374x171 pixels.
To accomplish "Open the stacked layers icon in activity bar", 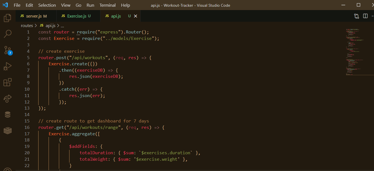I will pos(8,130).
